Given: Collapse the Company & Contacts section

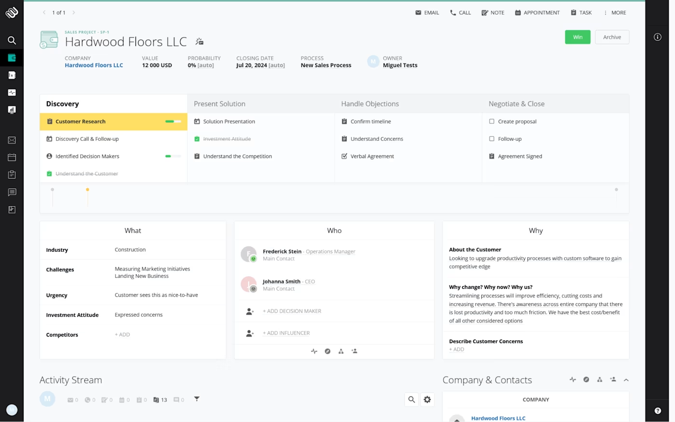Looking at the screenshot, I should pos(626,380).
